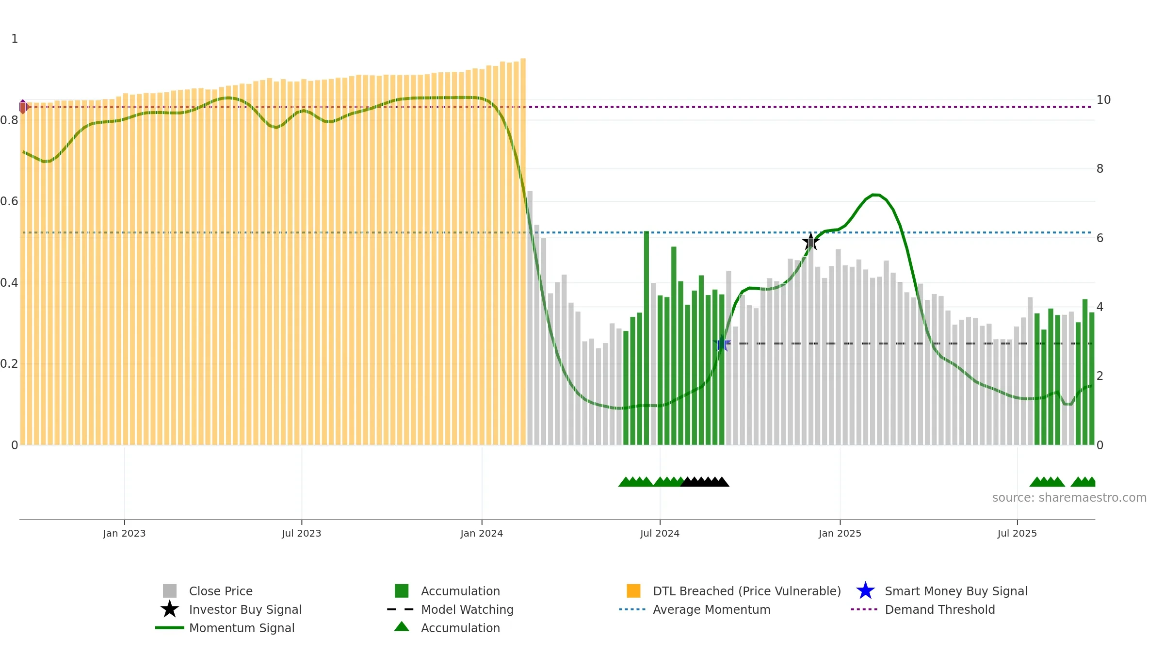1164x655 pixels.
Task: Click the green Accumulation square legend icon
Action: [x=402, y=591]
